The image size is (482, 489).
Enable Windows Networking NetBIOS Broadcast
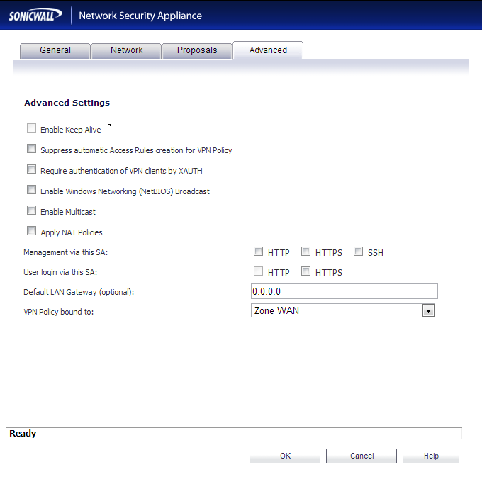click(31, 190)
